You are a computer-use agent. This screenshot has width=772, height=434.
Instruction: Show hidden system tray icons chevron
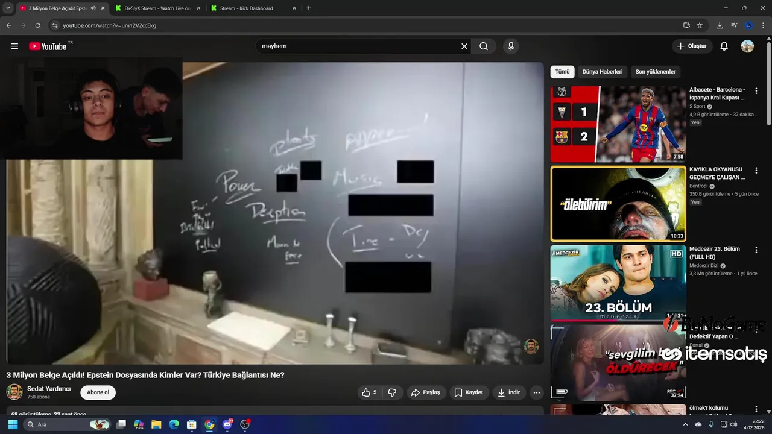pyautogui.click(x=685, y=424)
